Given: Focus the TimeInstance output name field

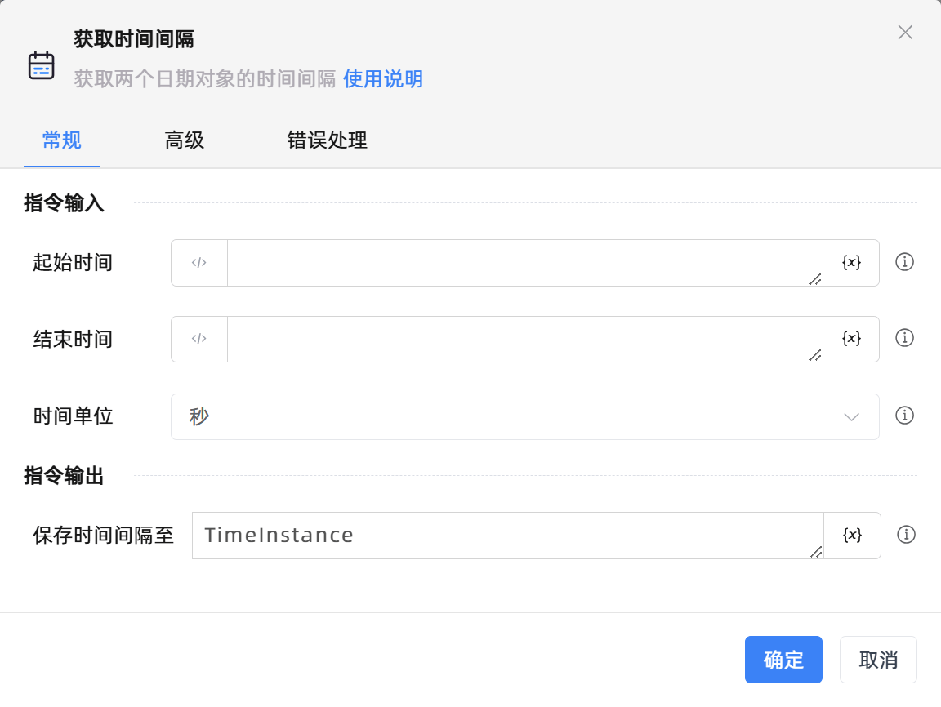Looking at the screenshot, I should click(506, 536).
